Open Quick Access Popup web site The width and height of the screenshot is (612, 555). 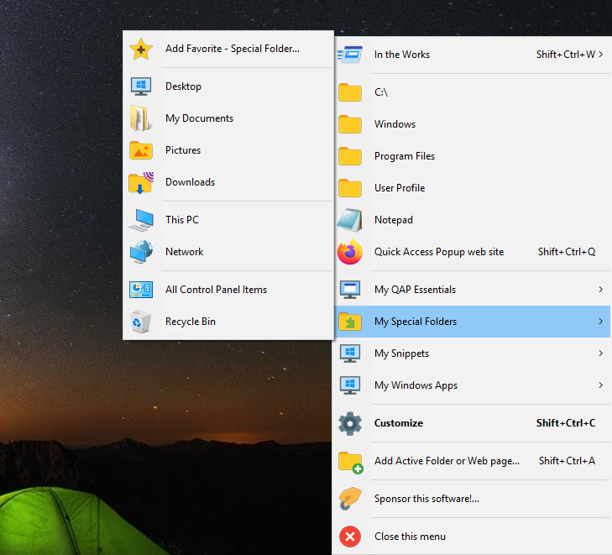(473, 252)
